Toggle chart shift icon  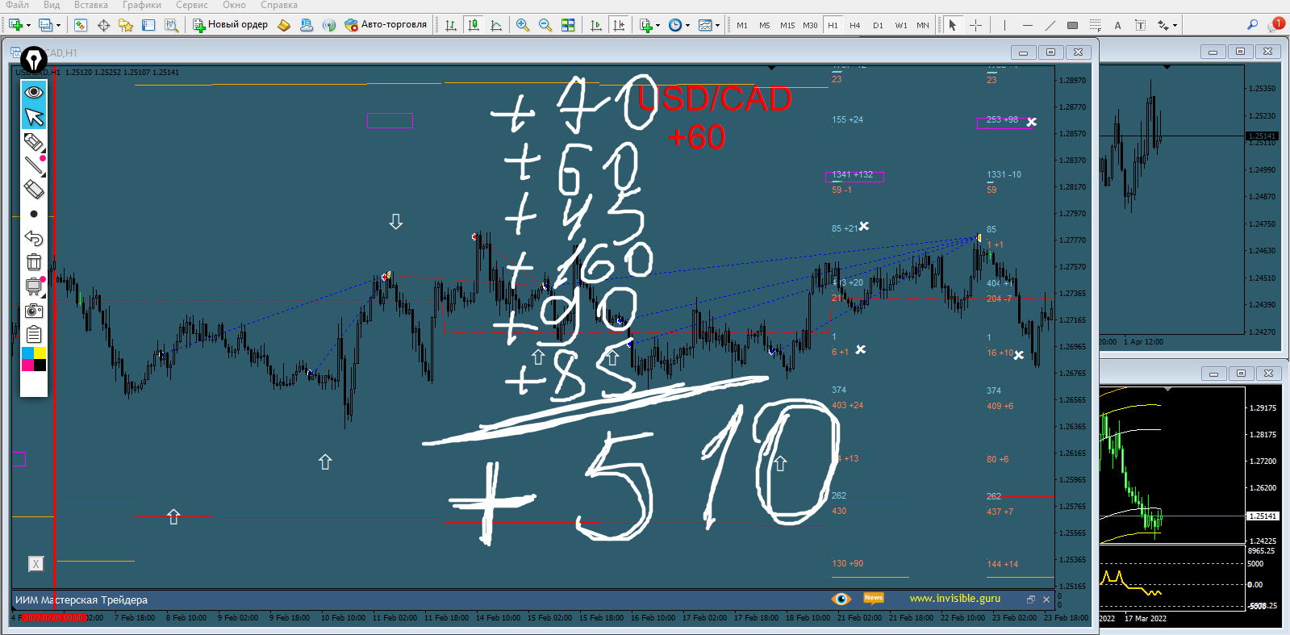619,25
